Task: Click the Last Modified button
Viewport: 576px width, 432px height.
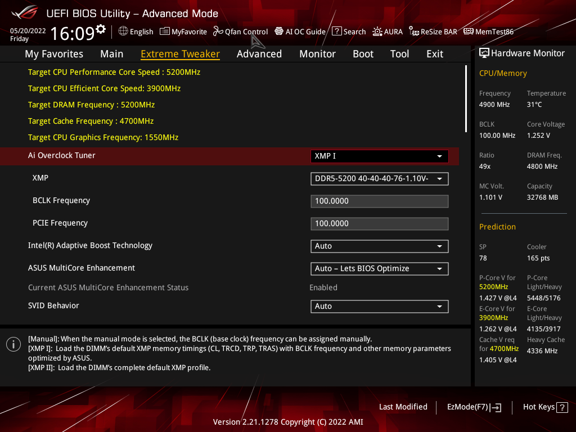Action: pos(403,407)
